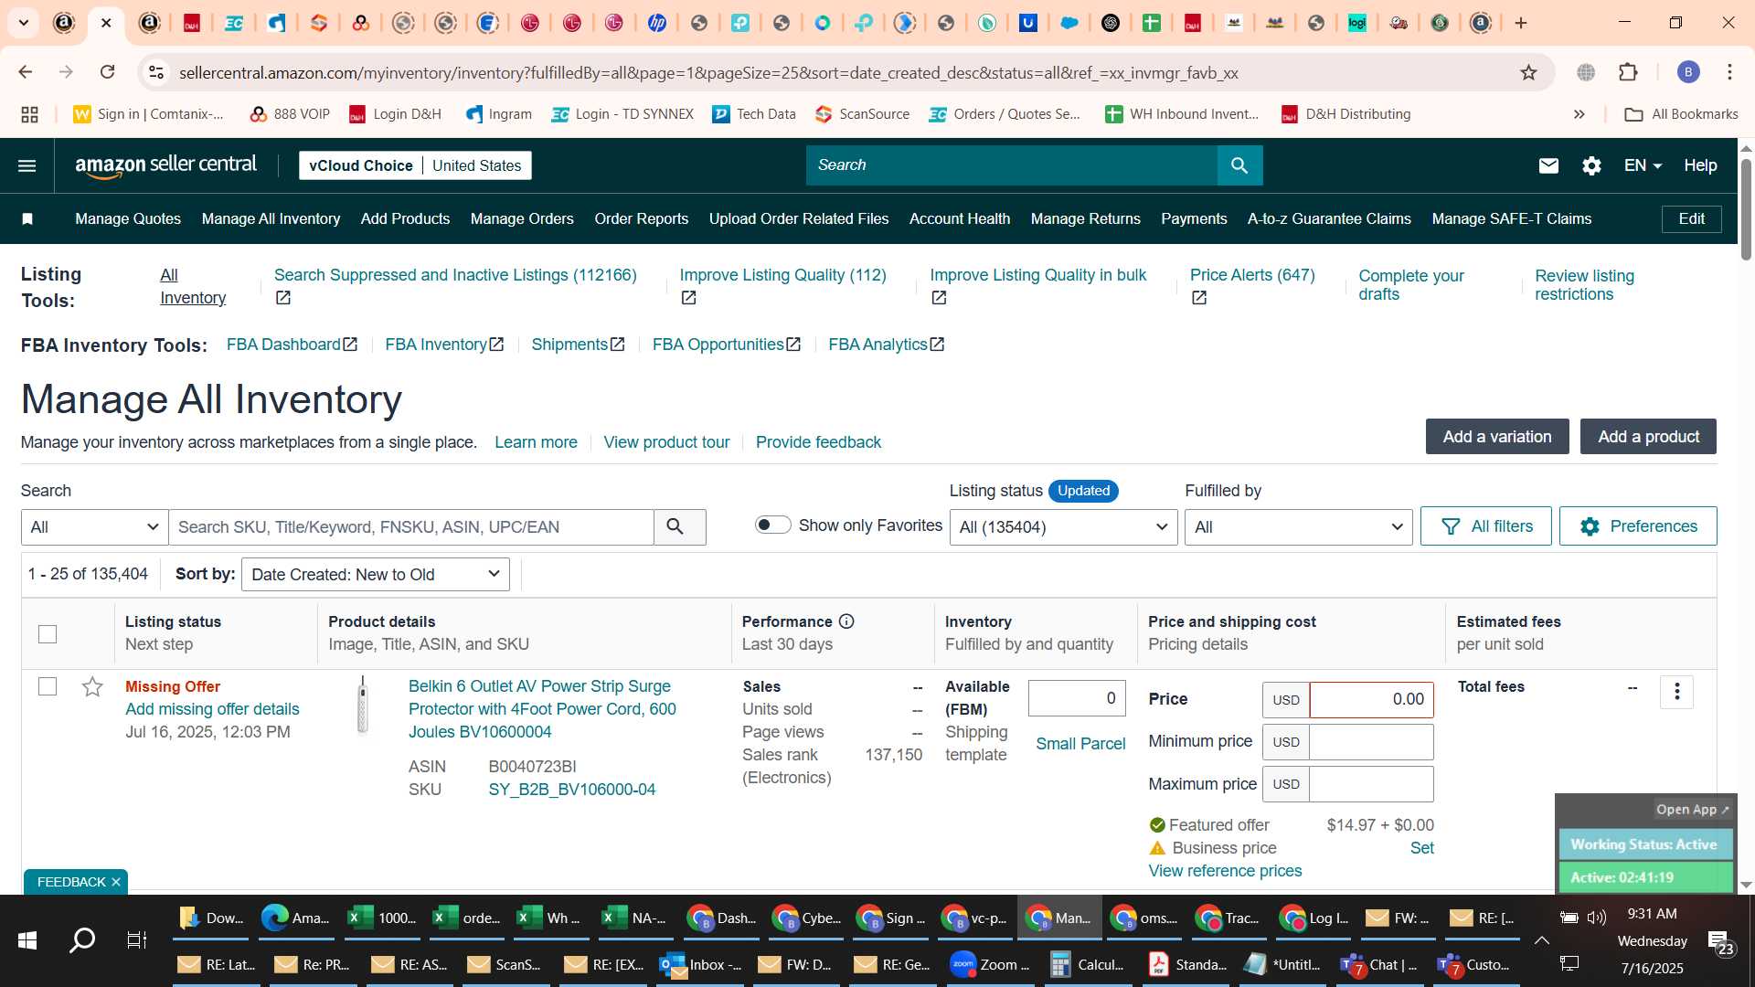The width and height of the screenshot is (1755, 987).
Task: Set the Business price via Set link
Action: (1421, 848)
